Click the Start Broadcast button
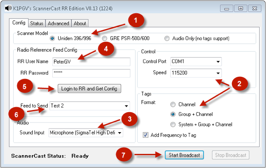The image size is (266, 168). tap(184, 155)
